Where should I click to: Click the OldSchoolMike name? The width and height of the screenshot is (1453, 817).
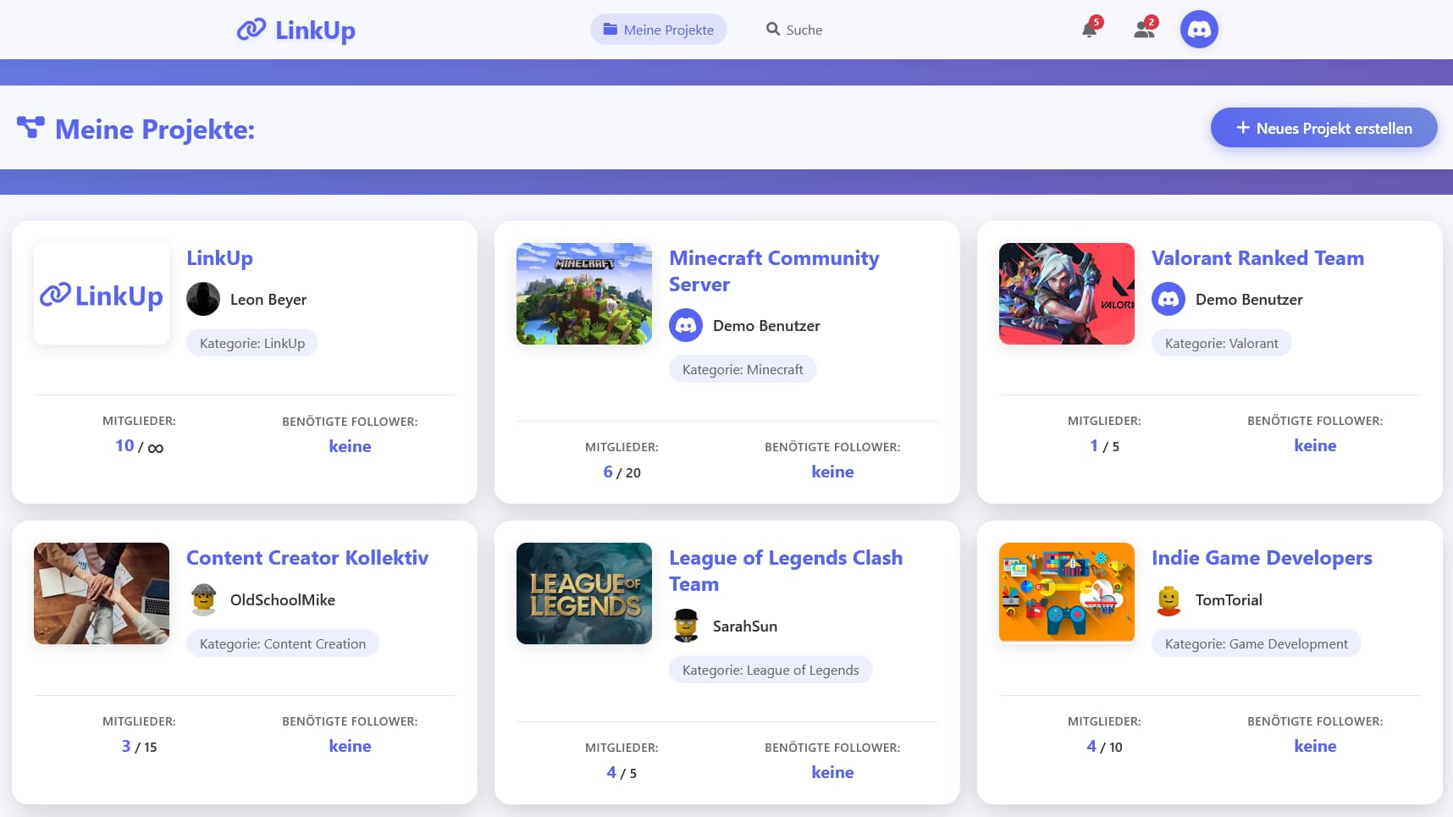click(283, 599)
